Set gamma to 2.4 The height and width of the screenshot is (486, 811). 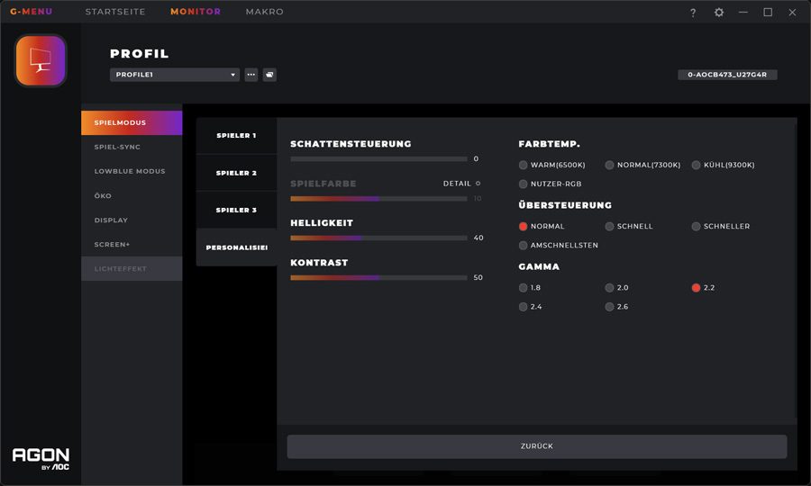coord(524,307)
